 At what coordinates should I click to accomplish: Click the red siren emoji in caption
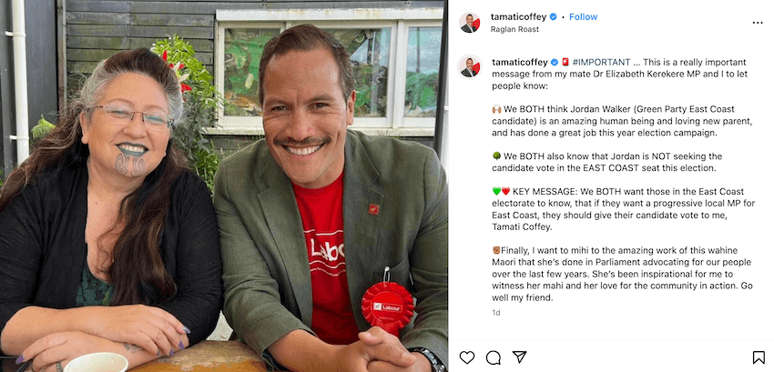(x=565, y=62)
